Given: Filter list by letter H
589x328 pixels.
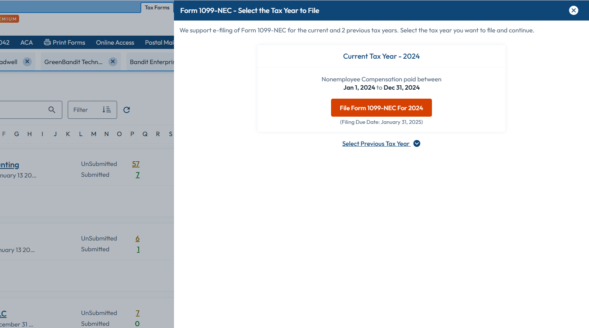Looking at the screenshot, I should (x=30, y=134).
